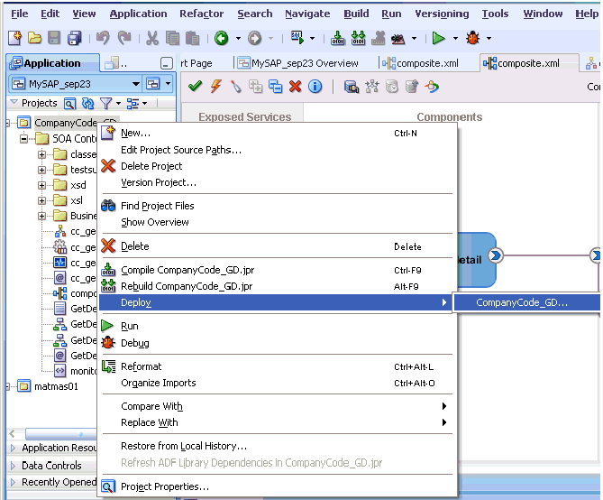Click the Rebuild project toolbar icon
The image size is (603, 500).
tap(358, 38)
